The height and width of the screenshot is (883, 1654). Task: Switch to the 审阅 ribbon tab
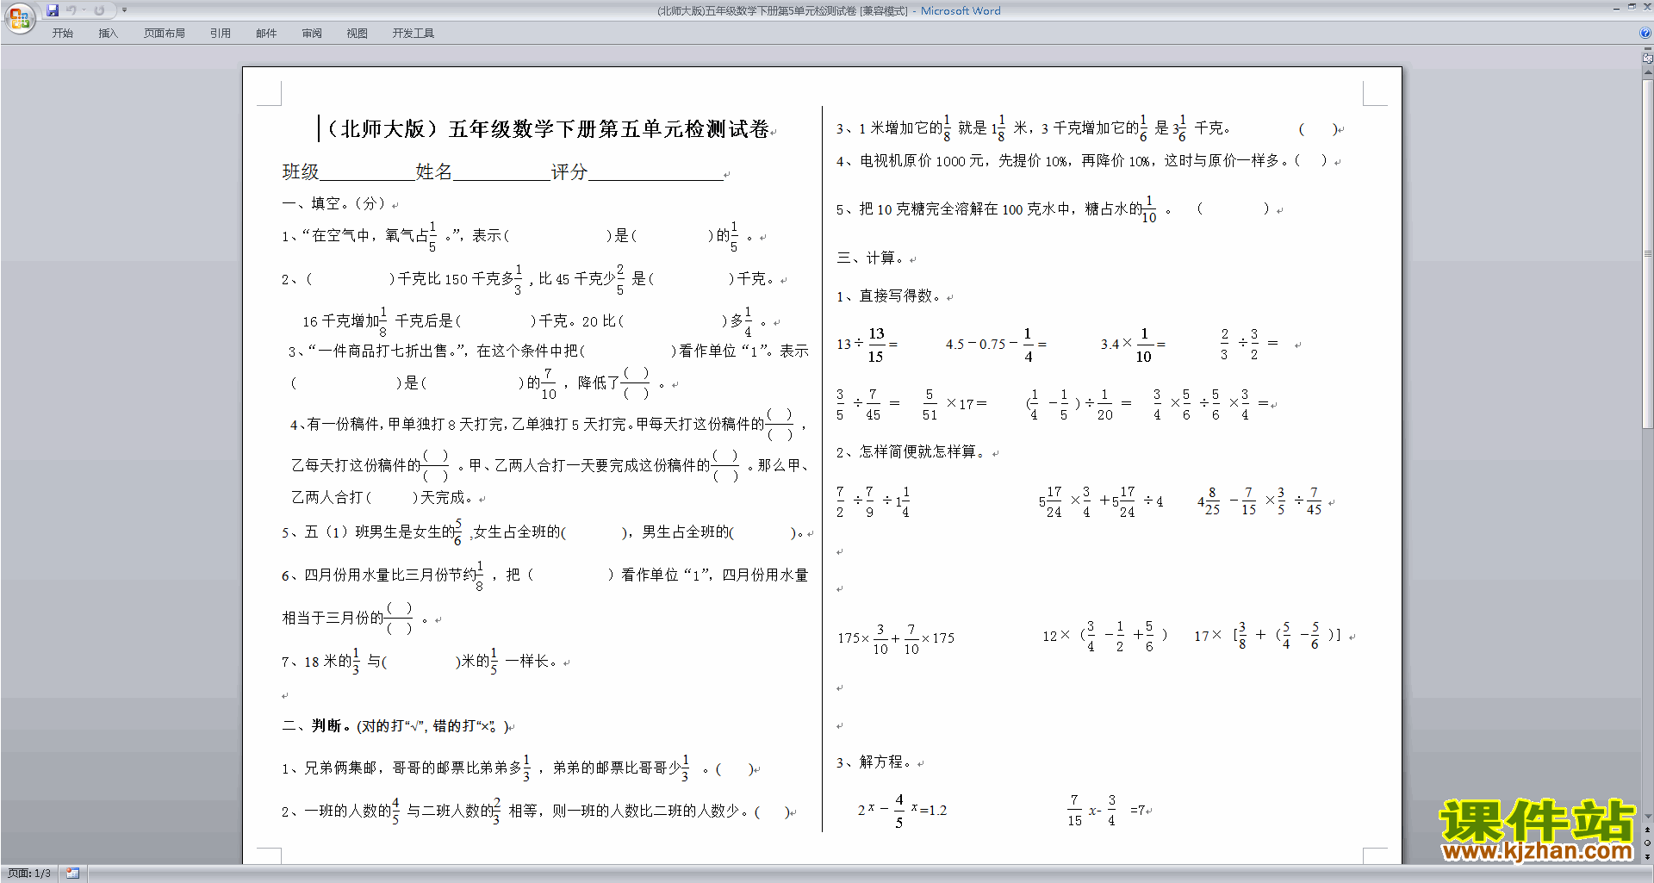point(312,34)
